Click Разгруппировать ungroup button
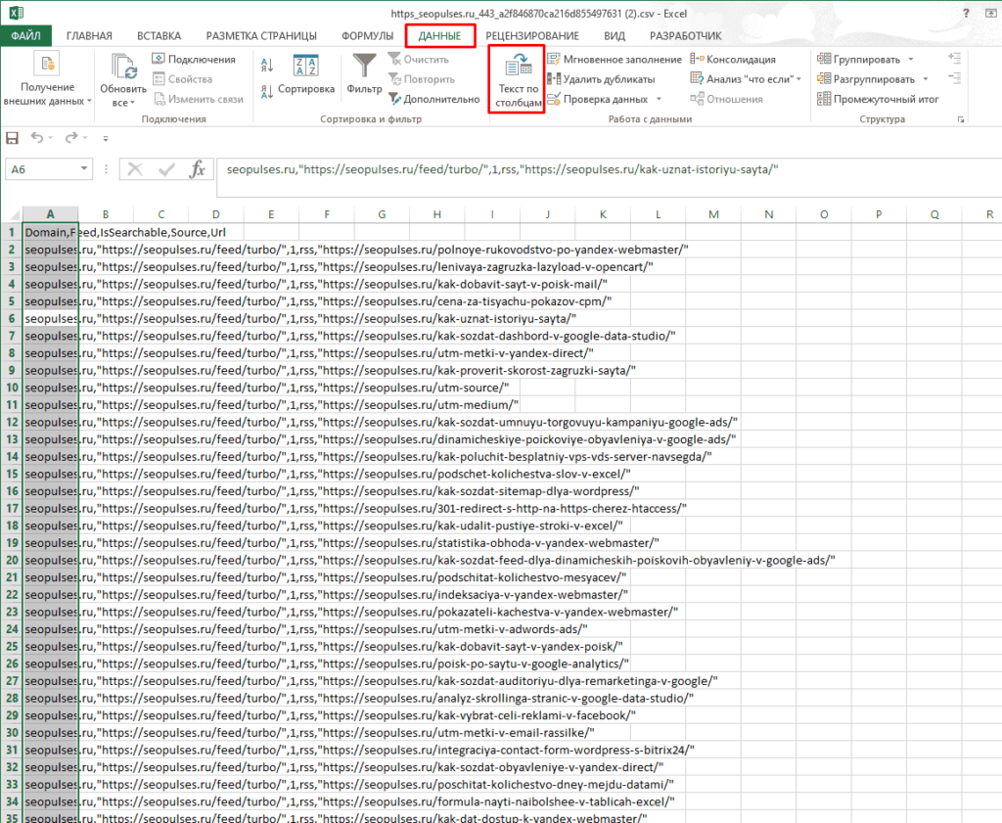 coord(866,79)
